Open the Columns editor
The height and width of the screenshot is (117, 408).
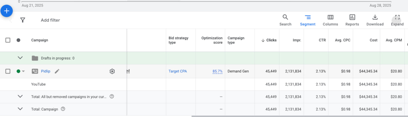click(330, 20)
